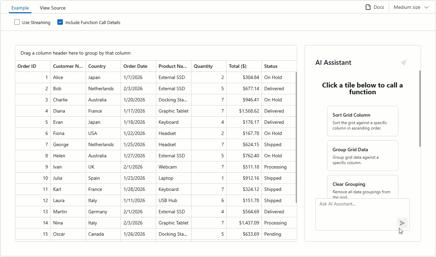Click the Sort Grid Column tile

(x=362, y=121)
